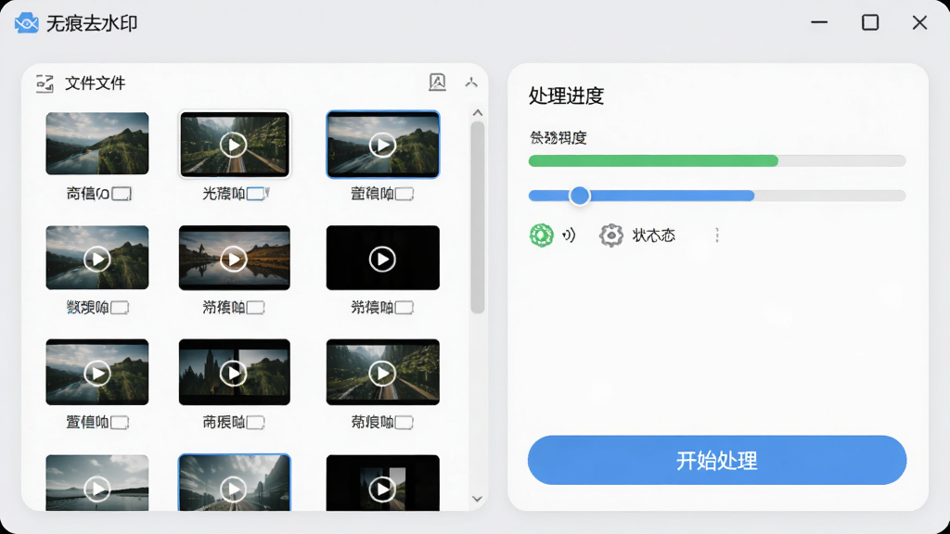Image resolution: width=950 pixels, height=534 pixels.
Task: Play the sunset lake reflection video
Action: 234,259
